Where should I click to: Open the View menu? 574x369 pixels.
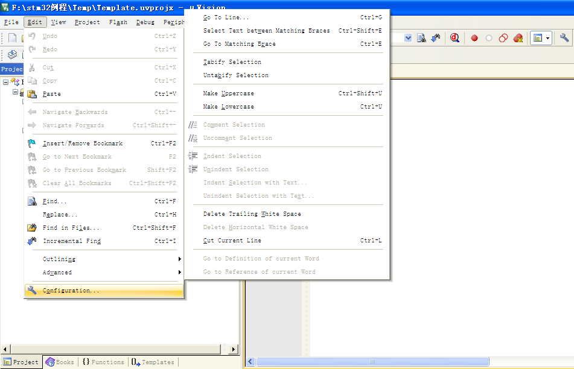(59, 22)
